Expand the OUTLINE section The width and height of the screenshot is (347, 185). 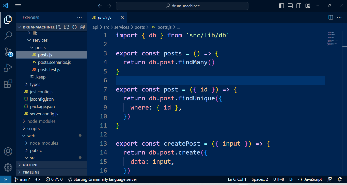[52, 165]
